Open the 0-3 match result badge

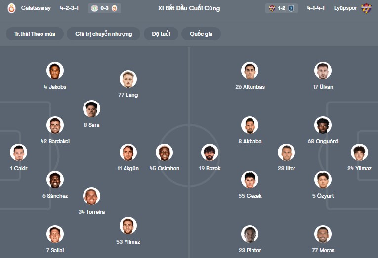click(x=105, y=8)
